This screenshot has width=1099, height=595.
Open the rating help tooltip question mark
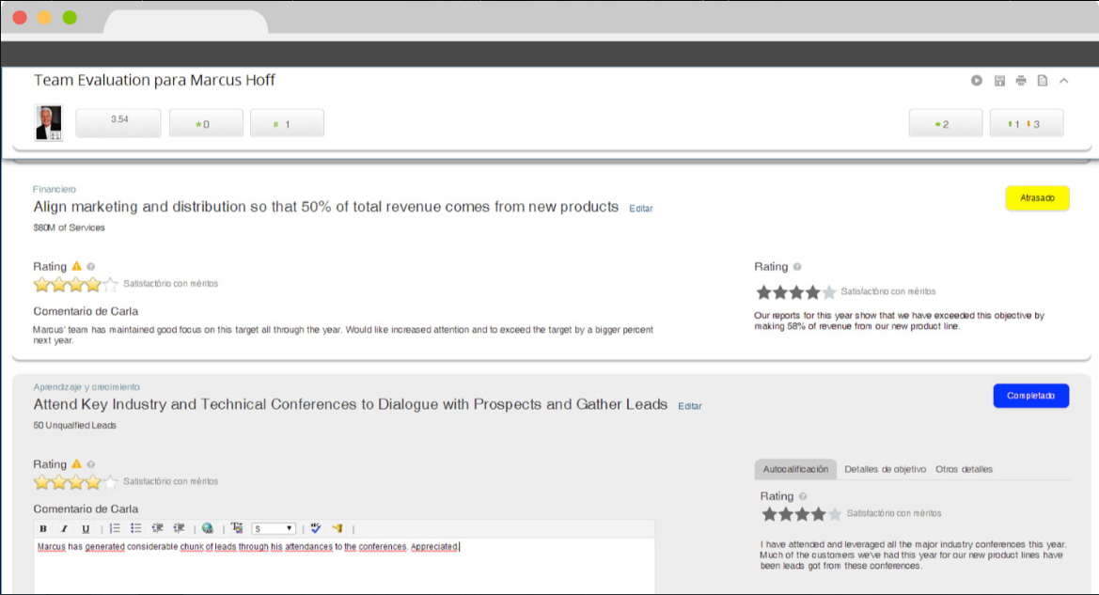point(90,266)
